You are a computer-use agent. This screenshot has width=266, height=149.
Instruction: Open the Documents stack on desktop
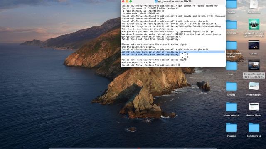[254, 5]
